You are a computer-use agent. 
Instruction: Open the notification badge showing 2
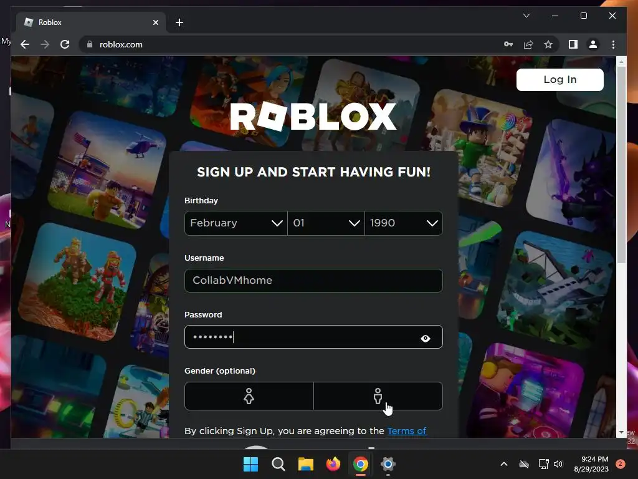tap(621, 464)
